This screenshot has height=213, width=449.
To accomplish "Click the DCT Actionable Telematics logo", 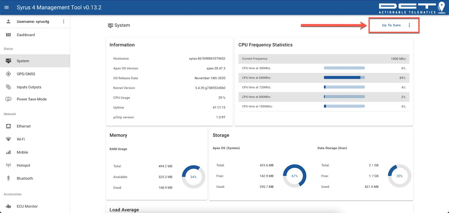I will pyautogui.click(x=411, y=8).
